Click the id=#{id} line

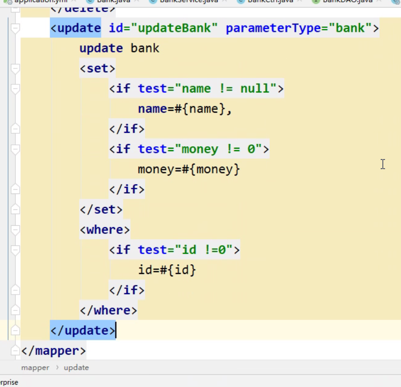pos(167,270)
